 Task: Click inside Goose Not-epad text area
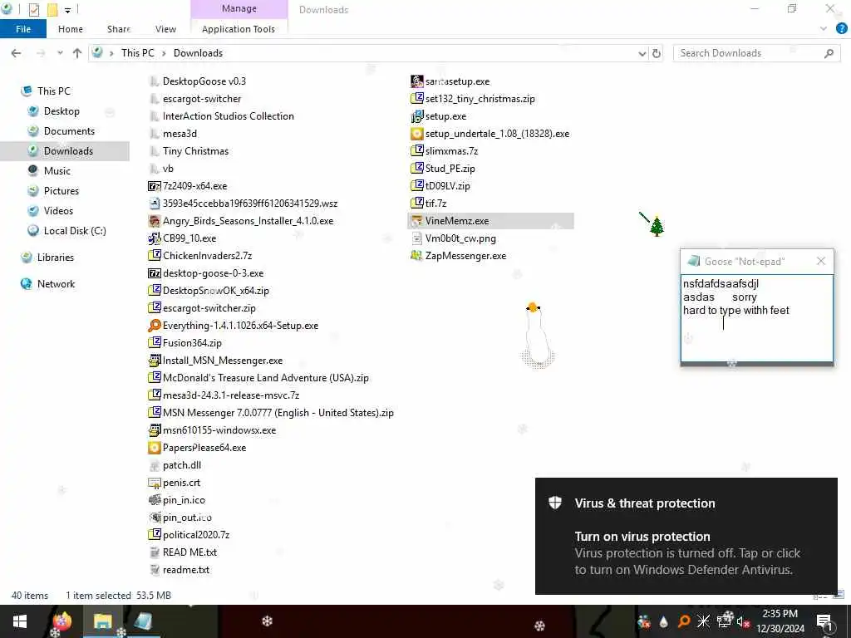click(756, 318)
